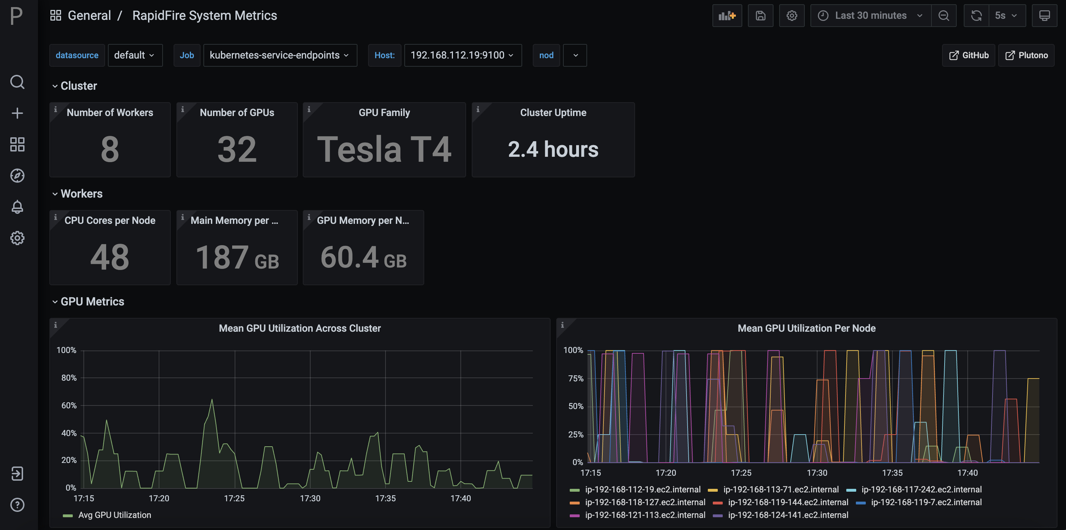Show info for GPU Memory per Node panel

click(309, 217)
